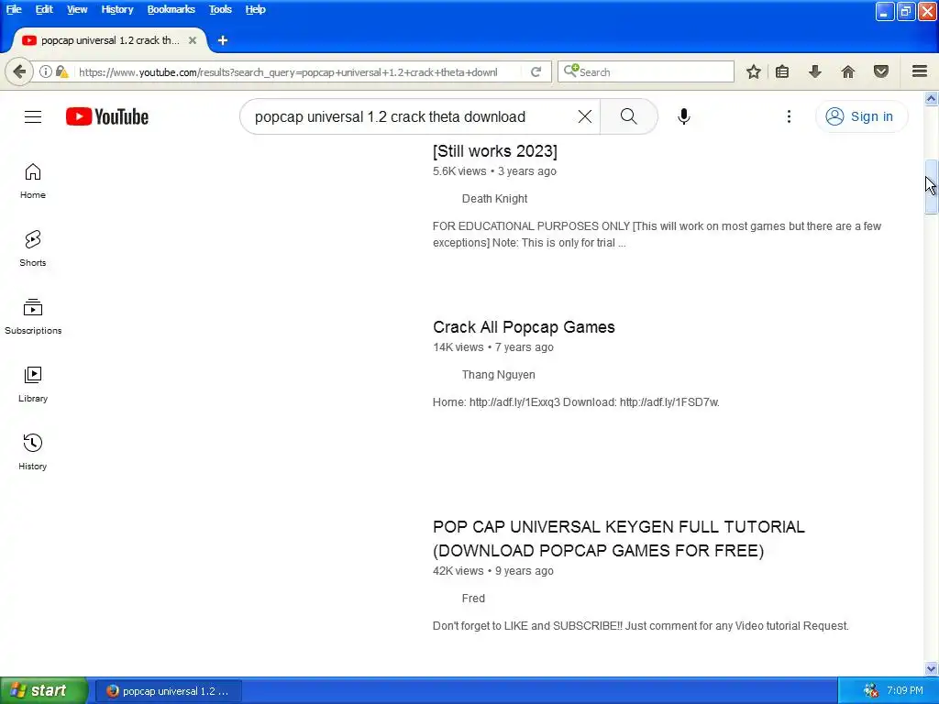This screenshot has height=704, width=939.
Task: Visit Death Knight channel
Action: [494, 199]
